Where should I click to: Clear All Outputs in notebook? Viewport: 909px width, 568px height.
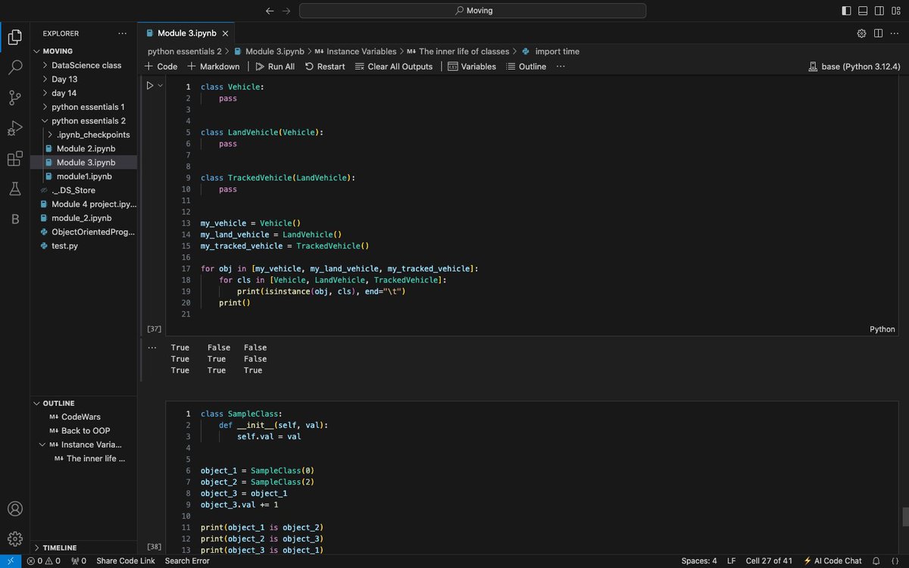point(392,67)
